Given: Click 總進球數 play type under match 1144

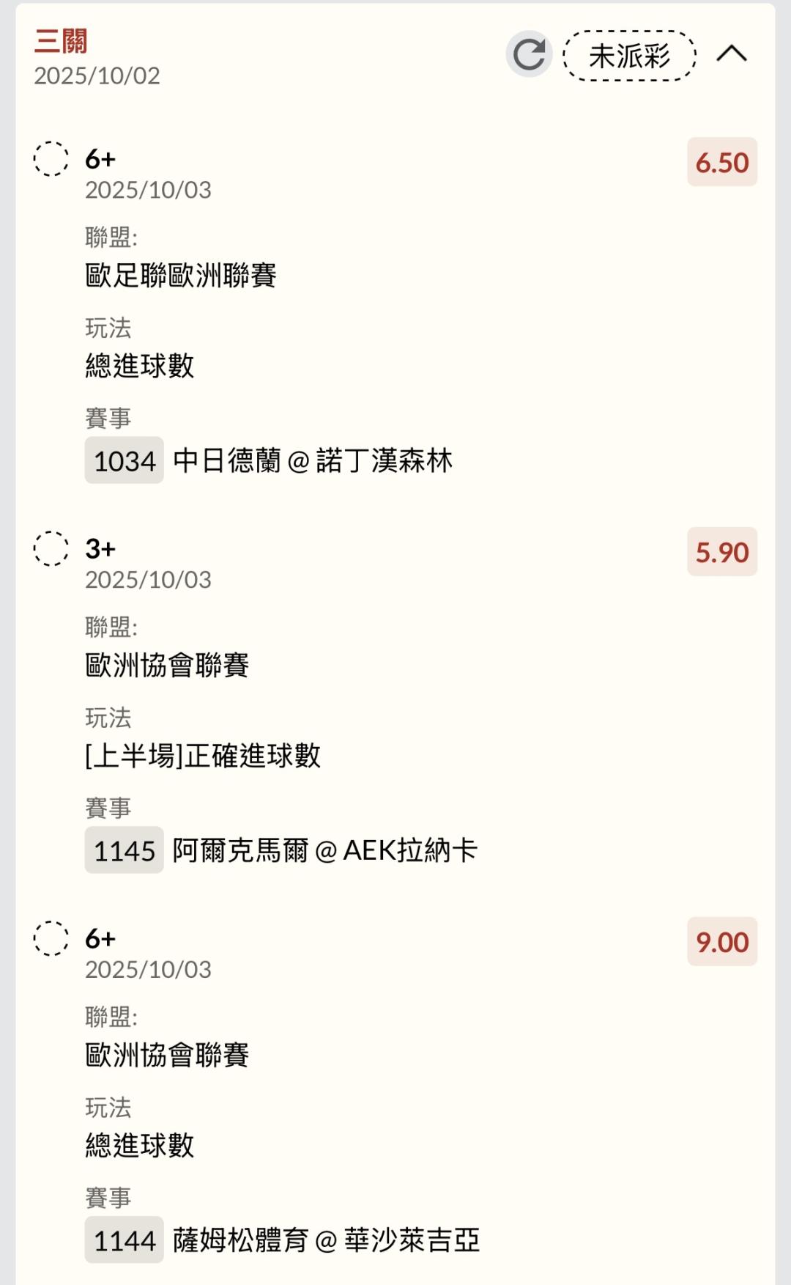Looking at the screenshot, I should [x=140, y=1146].
